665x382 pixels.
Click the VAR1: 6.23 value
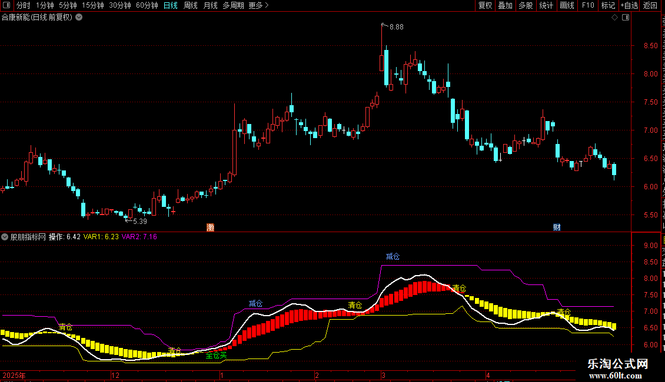(101, 237)
